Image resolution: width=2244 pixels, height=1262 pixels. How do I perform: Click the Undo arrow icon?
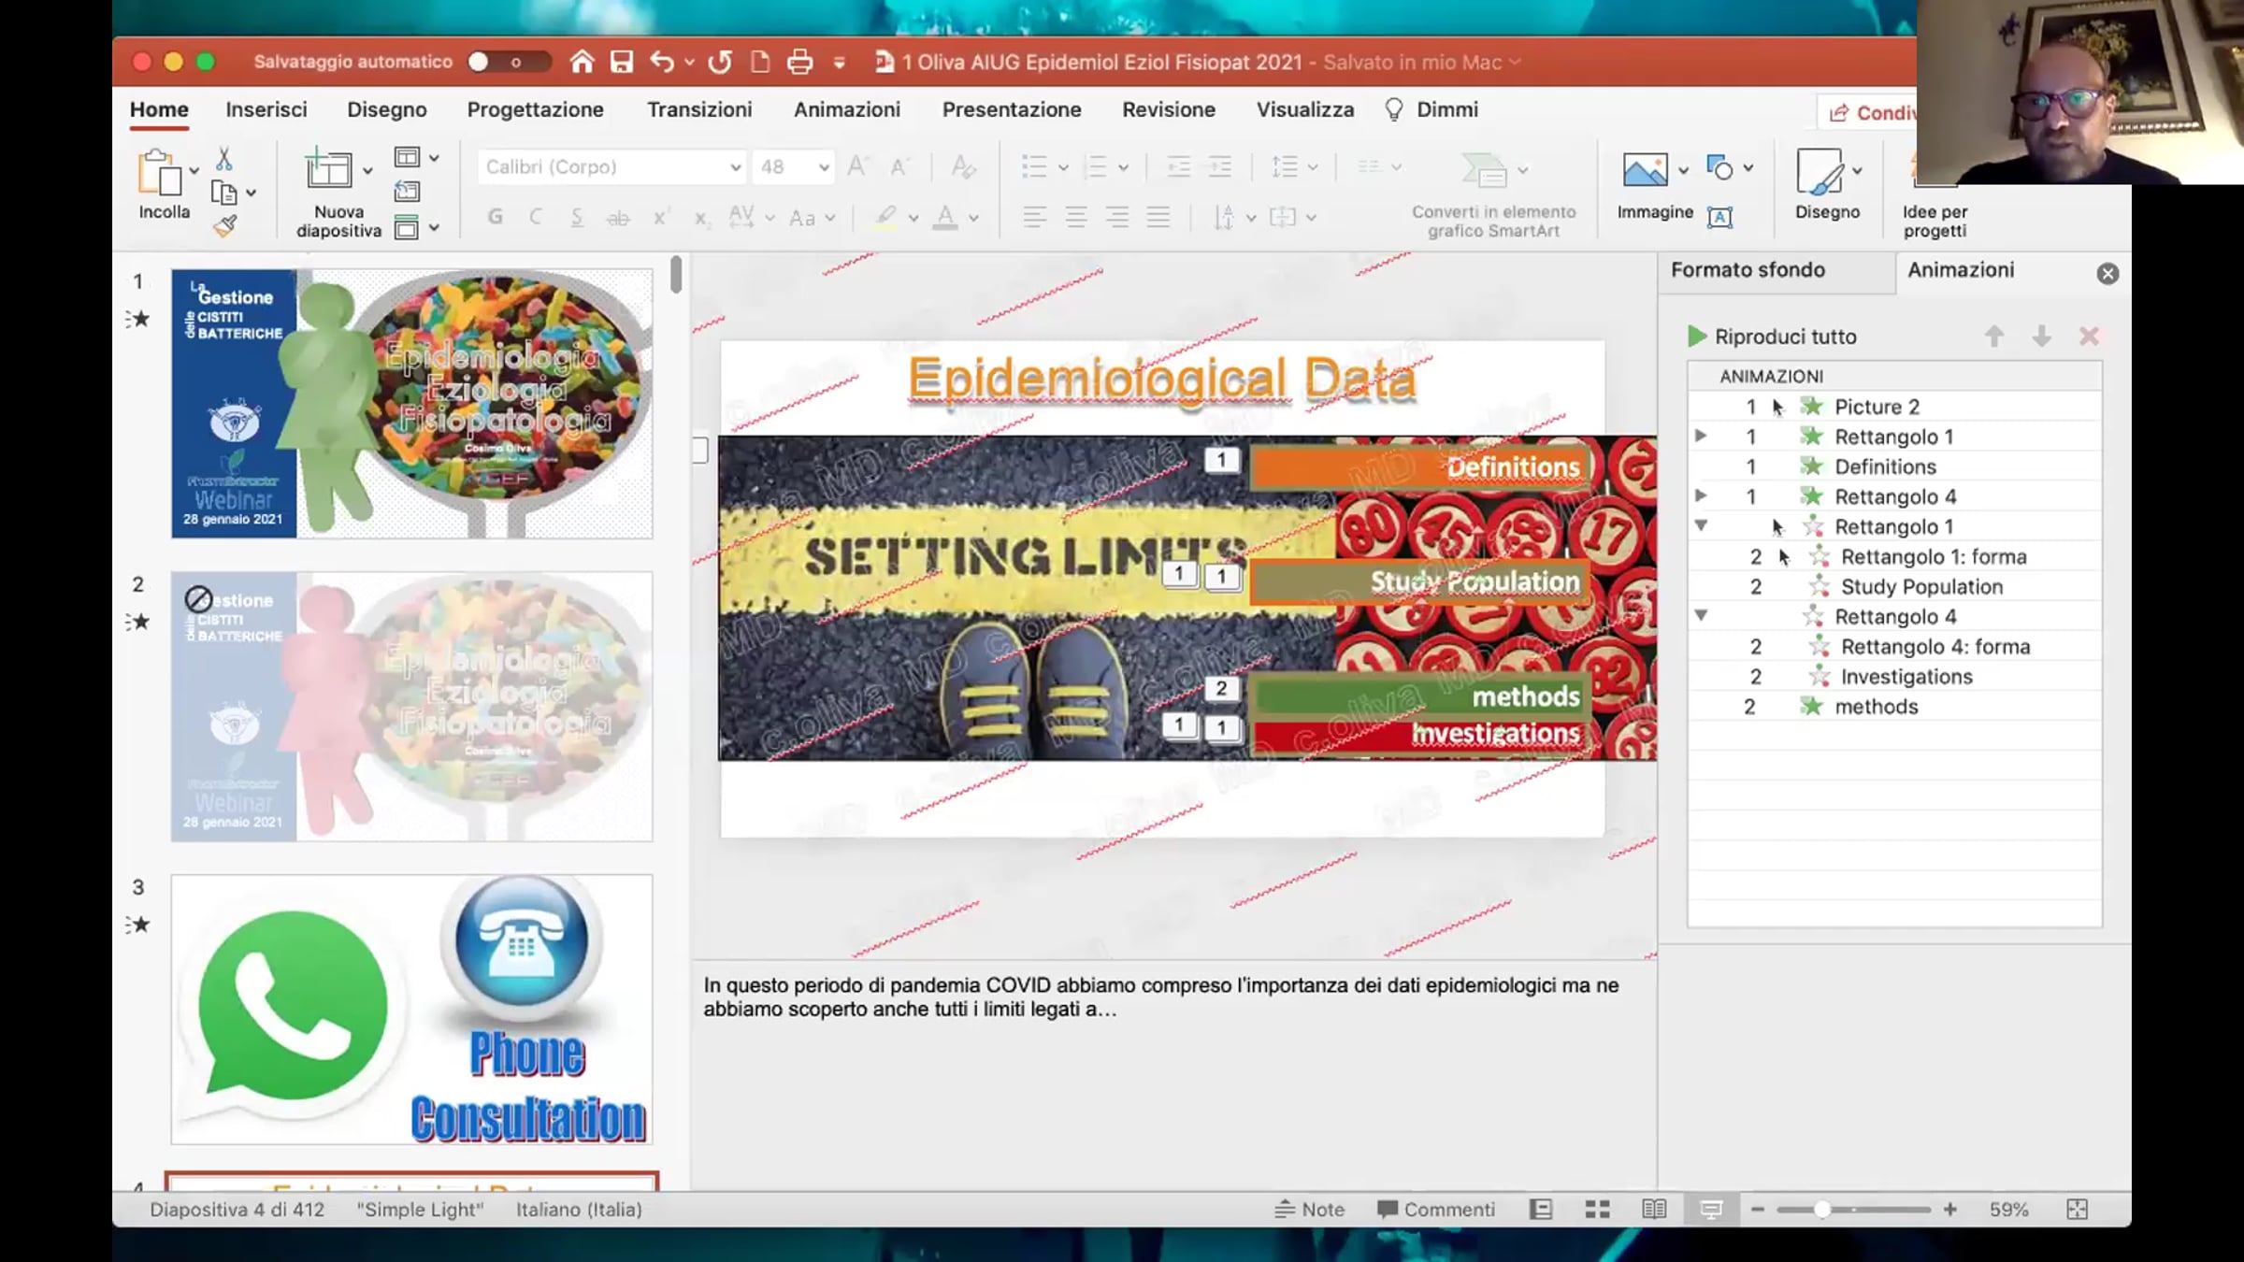(x=662, y=62)
